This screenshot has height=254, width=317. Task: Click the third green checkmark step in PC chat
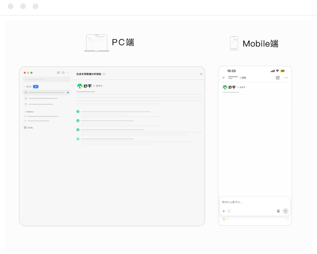click(78, 130)
